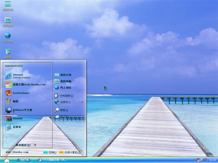Launch Internet Explorer quick launch icon

[x=18, y=160]
